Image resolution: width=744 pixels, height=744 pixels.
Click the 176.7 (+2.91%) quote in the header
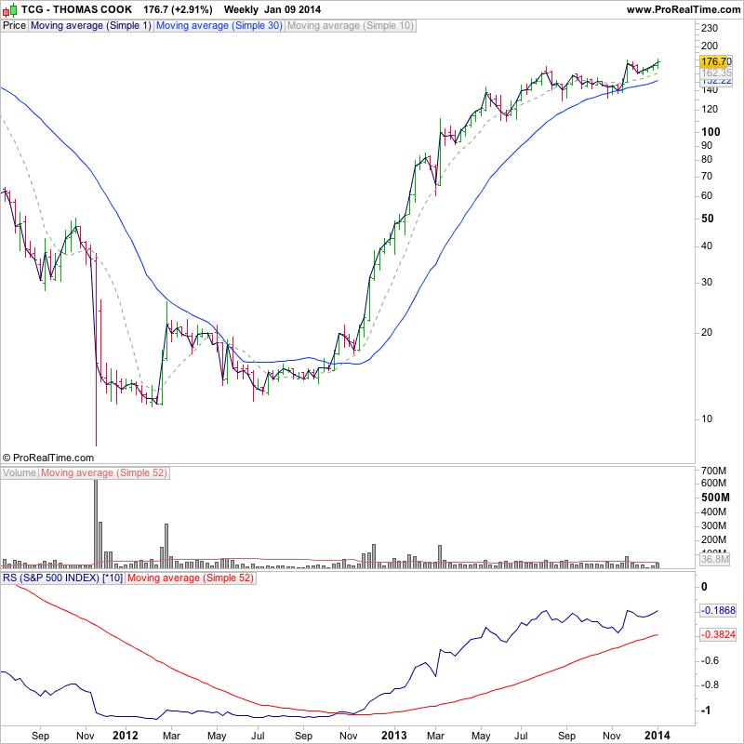(x=178, y=9)
